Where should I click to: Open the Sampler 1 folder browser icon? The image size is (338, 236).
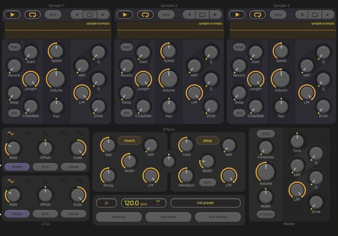pos(90,14)
